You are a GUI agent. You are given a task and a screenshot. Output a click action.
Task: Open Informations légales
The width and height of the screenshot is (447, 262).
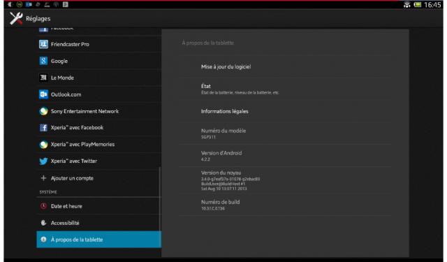285,111
